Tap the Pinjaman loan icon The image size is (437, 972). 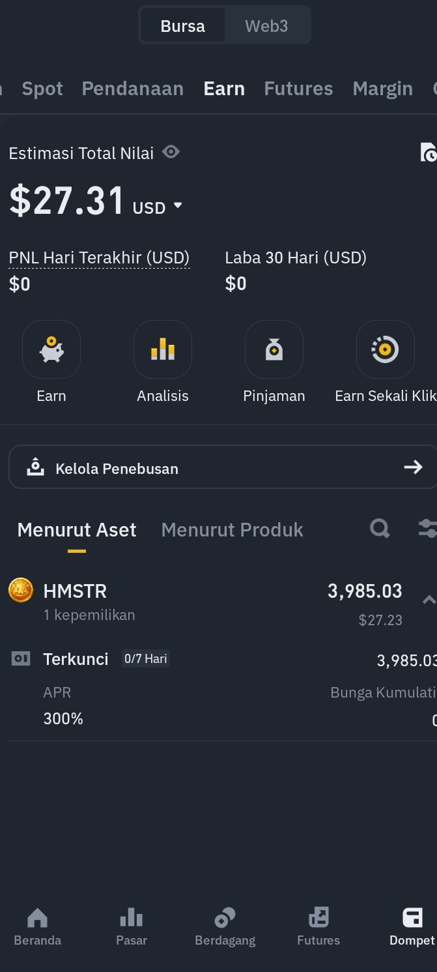pyautogui.click(x=274, y=350)
